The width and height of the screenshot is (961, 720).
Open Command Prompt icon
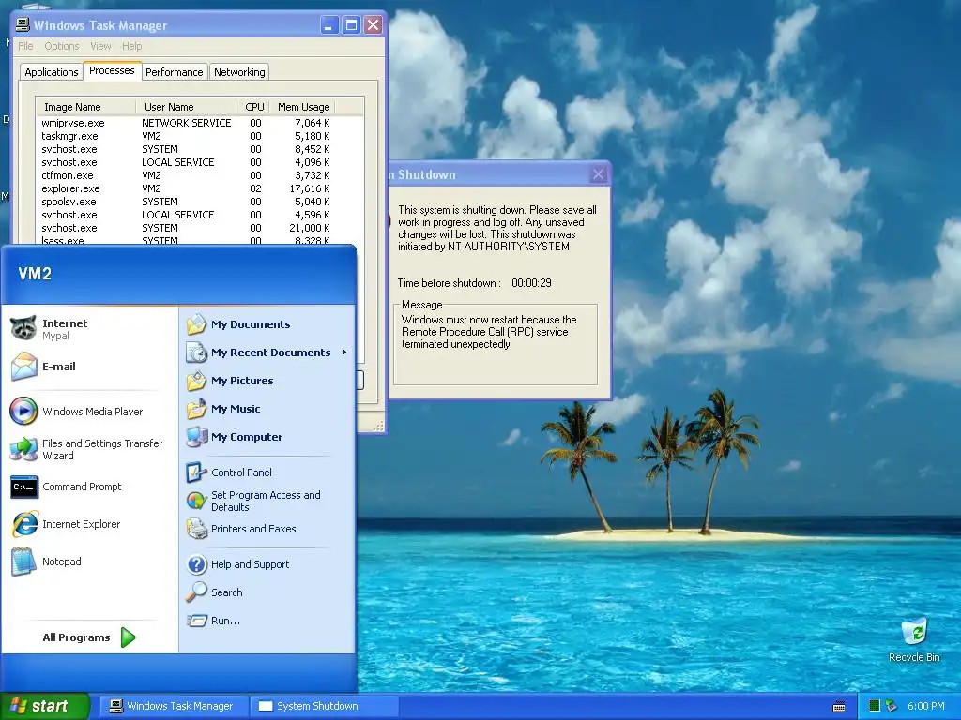point(23,487)
